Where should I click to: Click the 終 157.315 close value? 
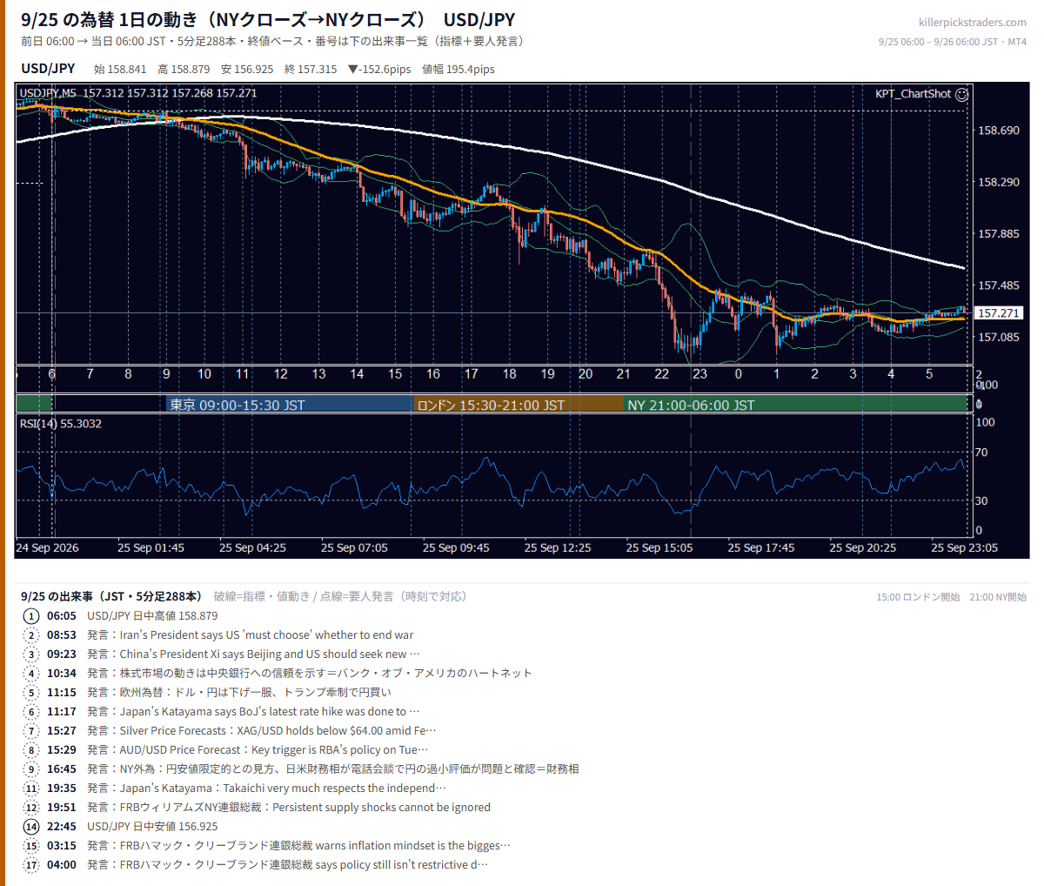tap(311, 70)
